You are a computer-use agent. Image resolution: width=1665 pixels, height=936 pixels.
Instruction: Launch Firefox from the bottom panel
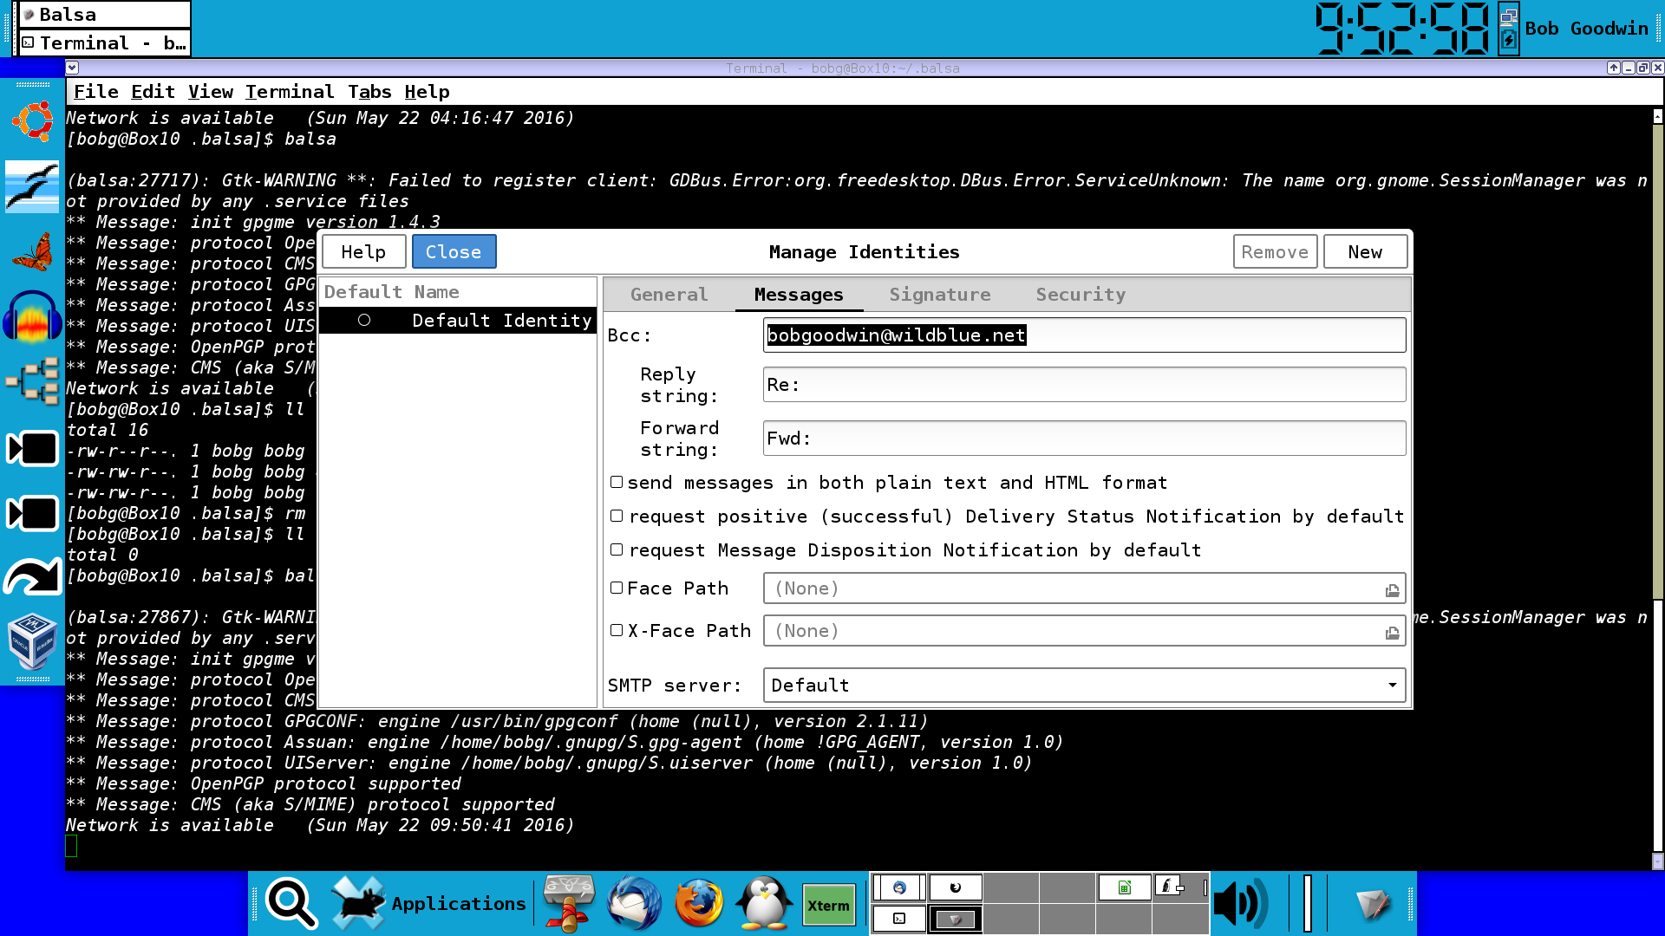point(699,904)
